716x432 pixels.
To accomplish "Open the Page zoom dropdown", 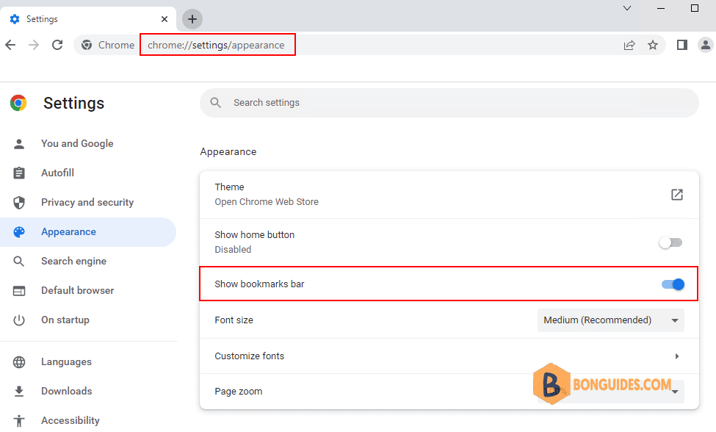I will click(x=610, y=392).
